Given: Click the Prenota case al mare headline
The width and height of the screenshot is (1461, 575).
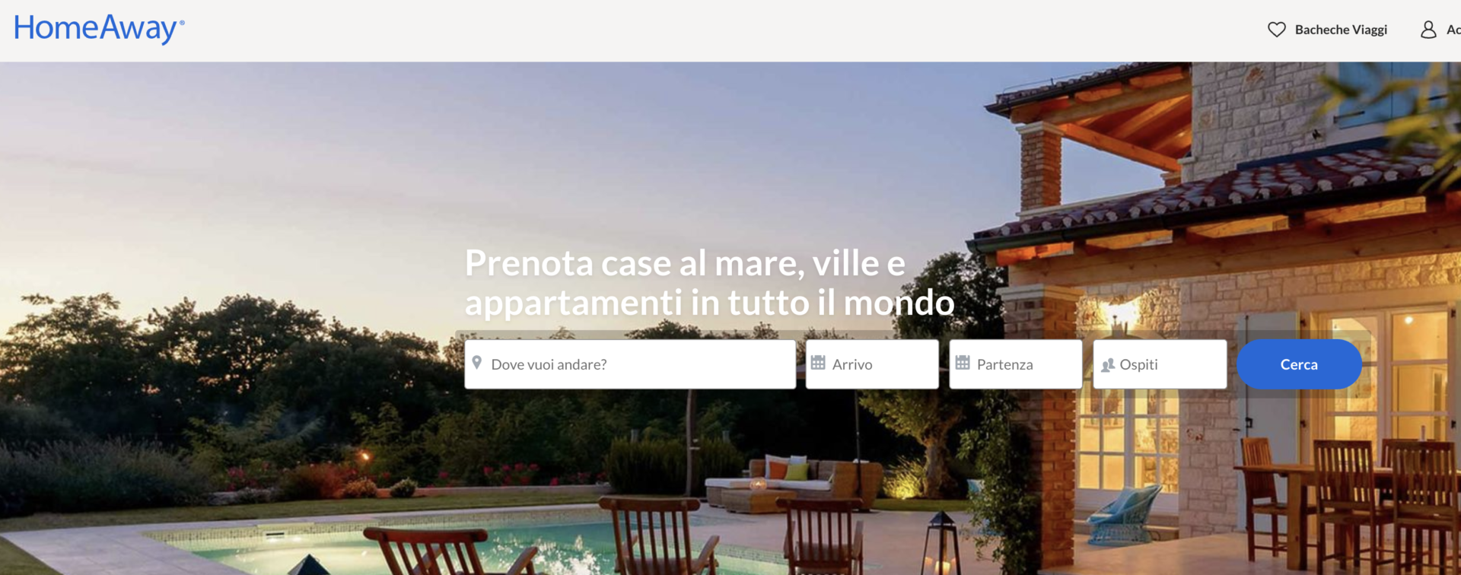Looking at the screenshot, I should tap(709, 283).
